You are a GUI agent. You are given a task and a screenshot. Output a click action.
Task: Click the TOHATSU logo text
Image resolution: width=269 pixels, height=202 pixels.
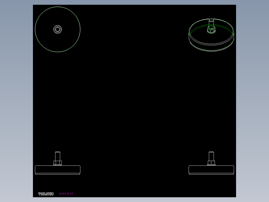46,194
